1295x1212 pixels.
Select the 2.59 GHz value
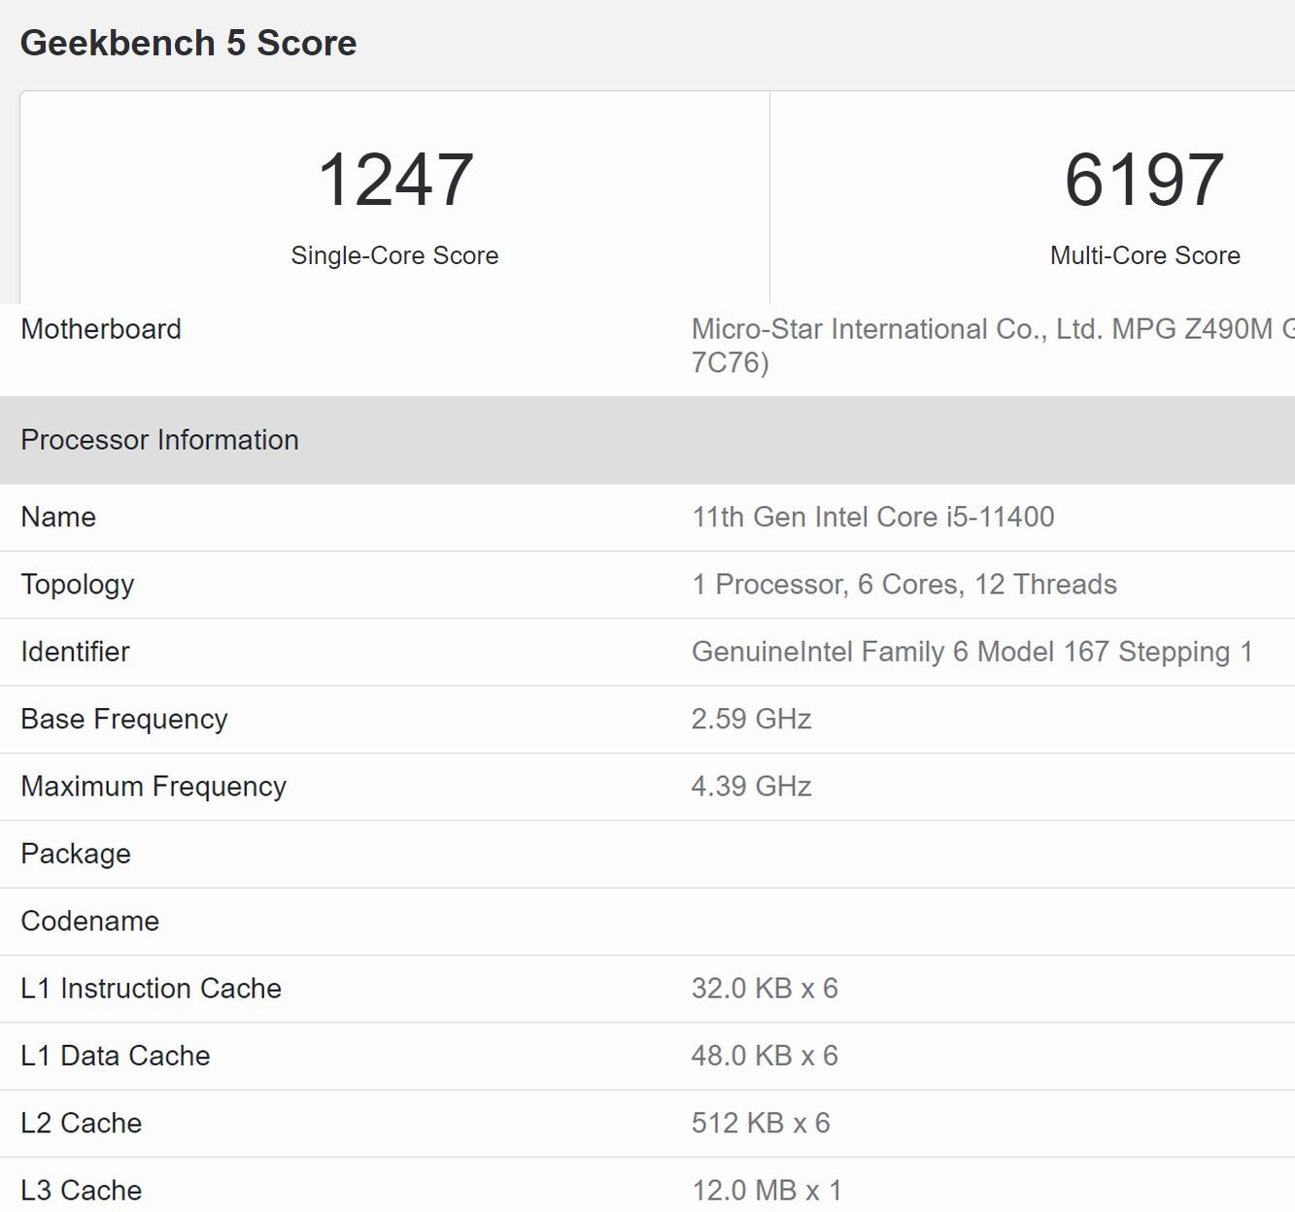pyautogui.click(x=752, y=719)
